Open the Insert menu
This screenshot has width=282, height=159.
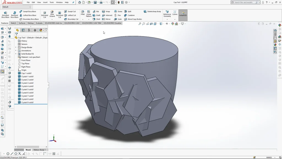click(x=45, y=2)
